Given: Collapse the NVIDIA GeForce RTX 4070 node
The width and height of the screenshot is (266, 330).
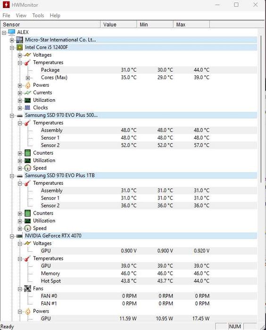Looking at the screenshot, I should tap(12, 236).
